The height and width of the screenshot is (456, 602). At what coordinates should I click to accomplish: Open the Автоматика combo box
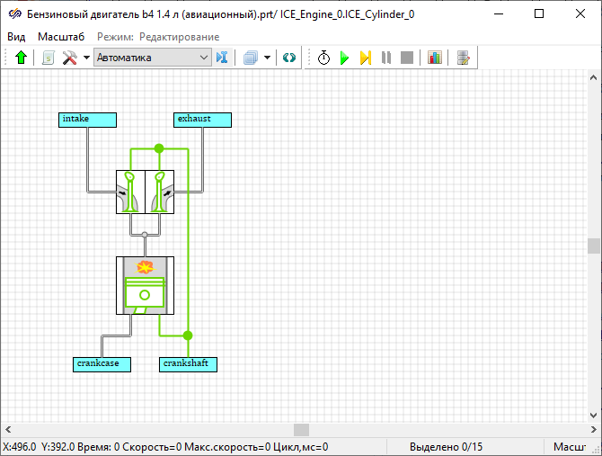152,58
